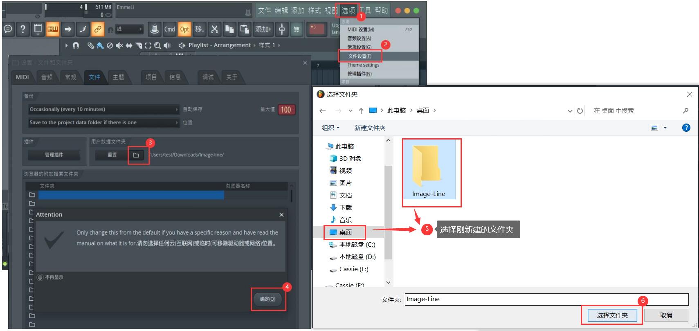Click the typing keyboard piano icon
This screenshot has width=699, height=331.
click(x=53, y=29)
